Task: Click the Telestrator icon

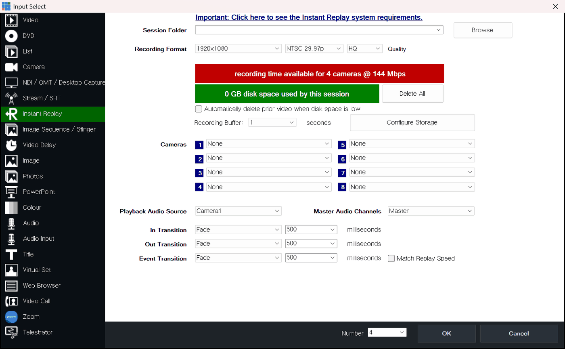Action: pyautogui.click(x=11, y=332)
